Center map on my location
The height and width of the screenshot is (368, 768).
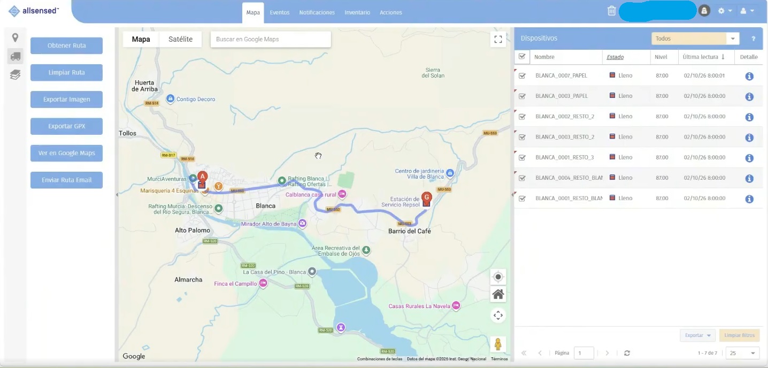click(498, 277)
